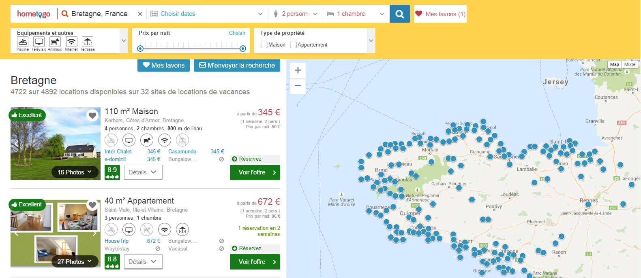The height and width of the screenshot is (278, 641).
Task: Switch the map to Mixte view
Action: (x=630, y=64)
